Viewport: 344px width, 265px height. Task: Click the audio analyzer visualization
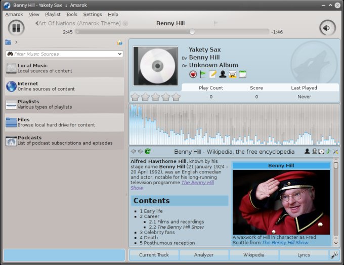tap(234, 124)
